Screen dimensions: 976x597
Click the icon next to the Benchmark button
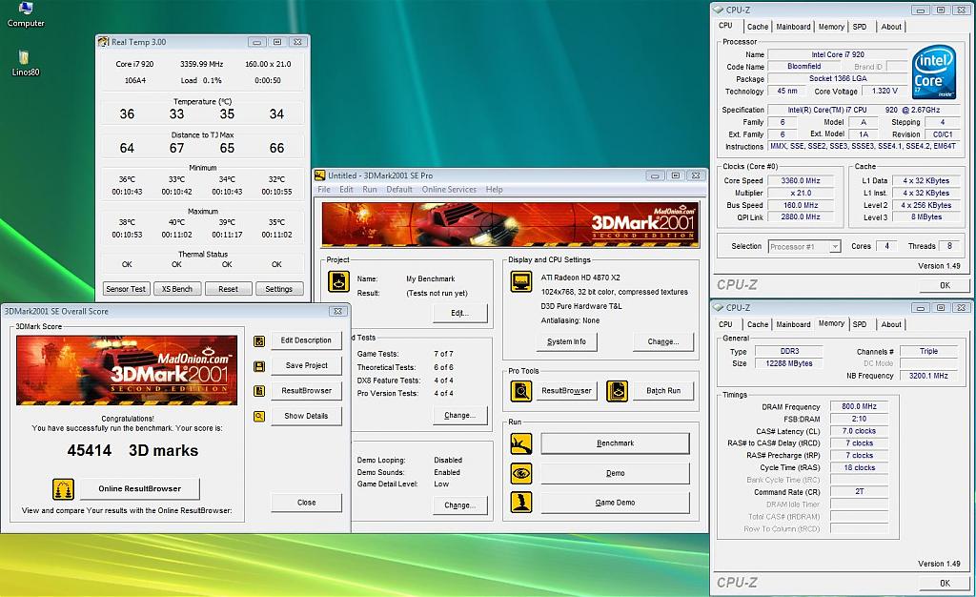pyautogui.click(x=521, y=443)
